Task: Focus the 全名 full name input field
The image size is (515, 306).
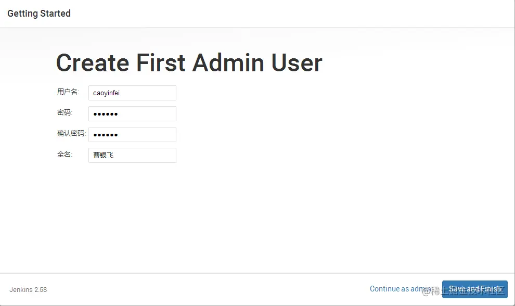Action: coord(132,155)
